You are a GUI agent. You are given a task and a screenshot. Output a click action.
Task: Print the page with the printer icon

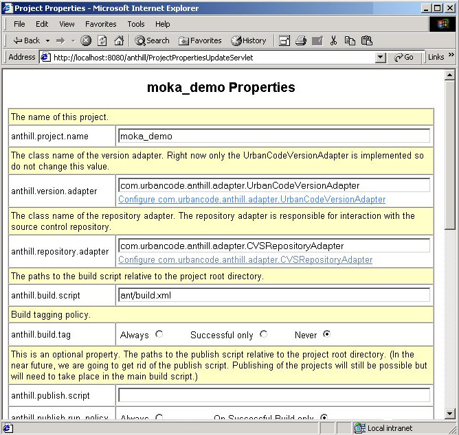click(301, 40)
